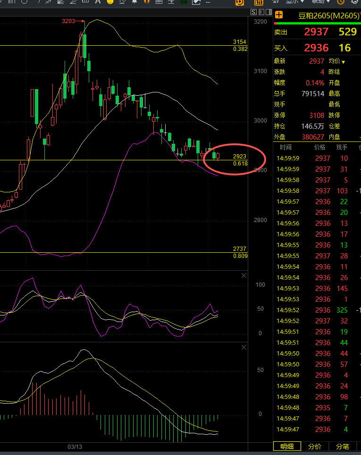The width and height of the screenshot is (361, 455).
Task: Switch to the 明细 tab
Action: (x=287, y=447)
